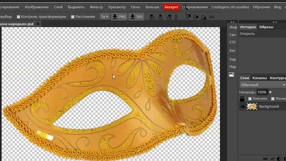The image size is (286, 161).
Task: Open the Кис (Brush) side panel
Action: [x=232, y=51]
